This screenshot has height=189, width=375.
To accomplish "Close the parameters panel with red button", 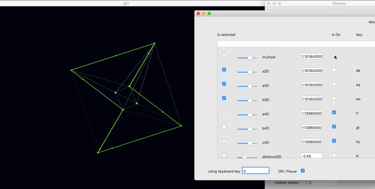I will [198, 13].
